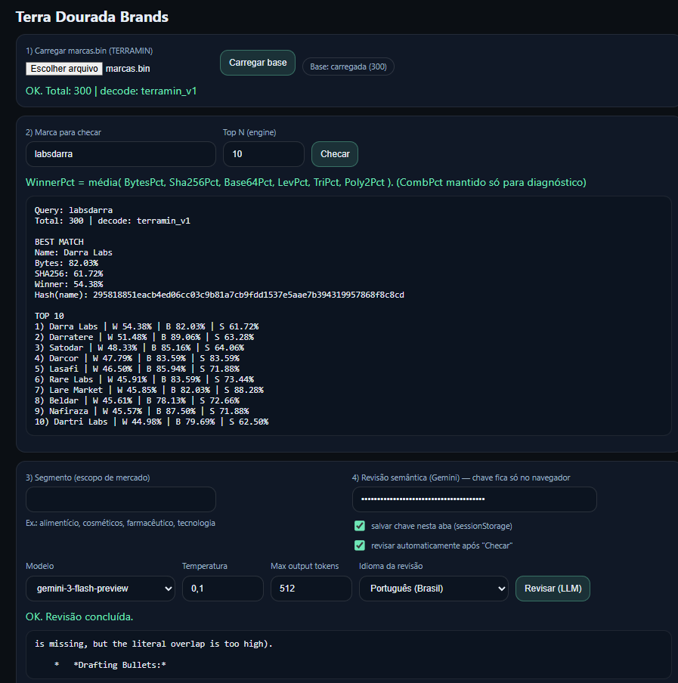Click the 'is missing, but the literal overlap' line

click(x=153, y=644)
